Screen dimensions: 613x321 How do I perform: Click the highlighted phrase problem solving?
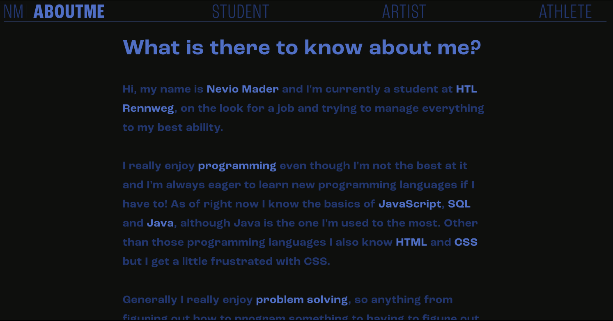[x=302, y=300]
